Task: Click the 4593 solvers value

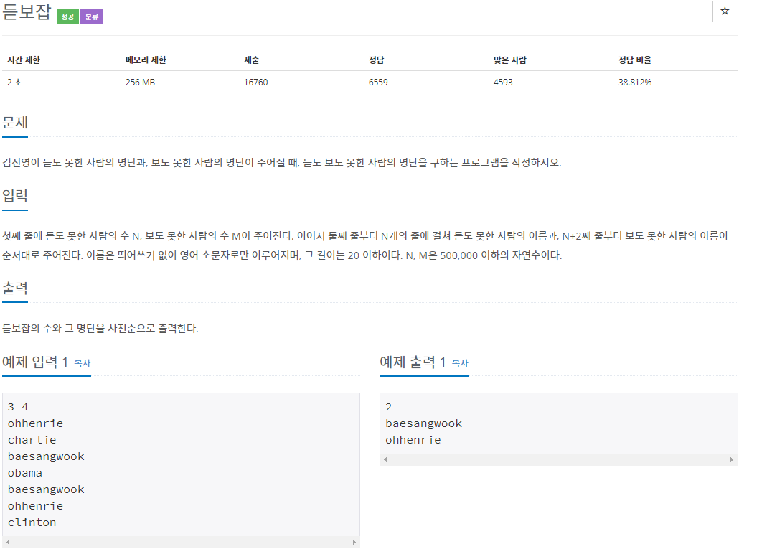Action: tap(503, 83)
